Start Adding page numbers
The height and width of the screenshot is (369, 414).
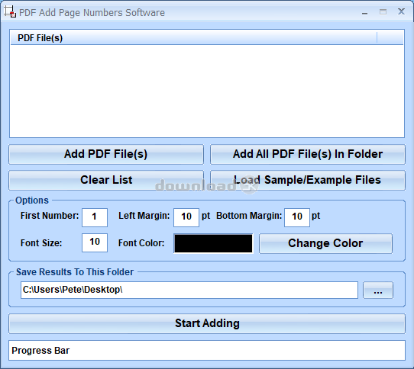coord(207,323)
